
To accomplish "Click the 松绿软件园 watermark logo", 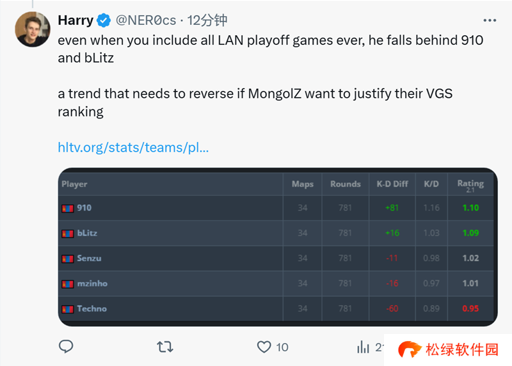I will click(448, 349).
